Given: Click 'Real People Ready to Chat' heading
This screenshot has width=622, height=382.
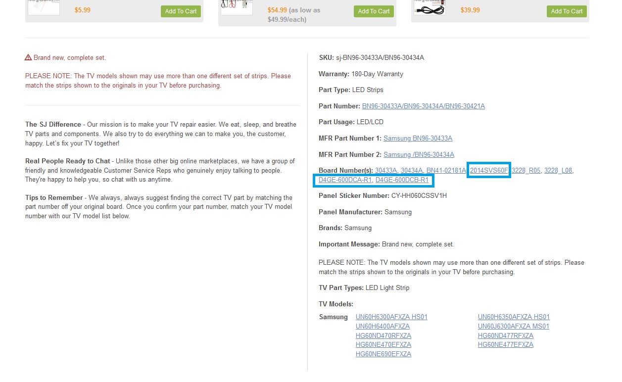Looking at the screenshot, I should coord(68,161).
